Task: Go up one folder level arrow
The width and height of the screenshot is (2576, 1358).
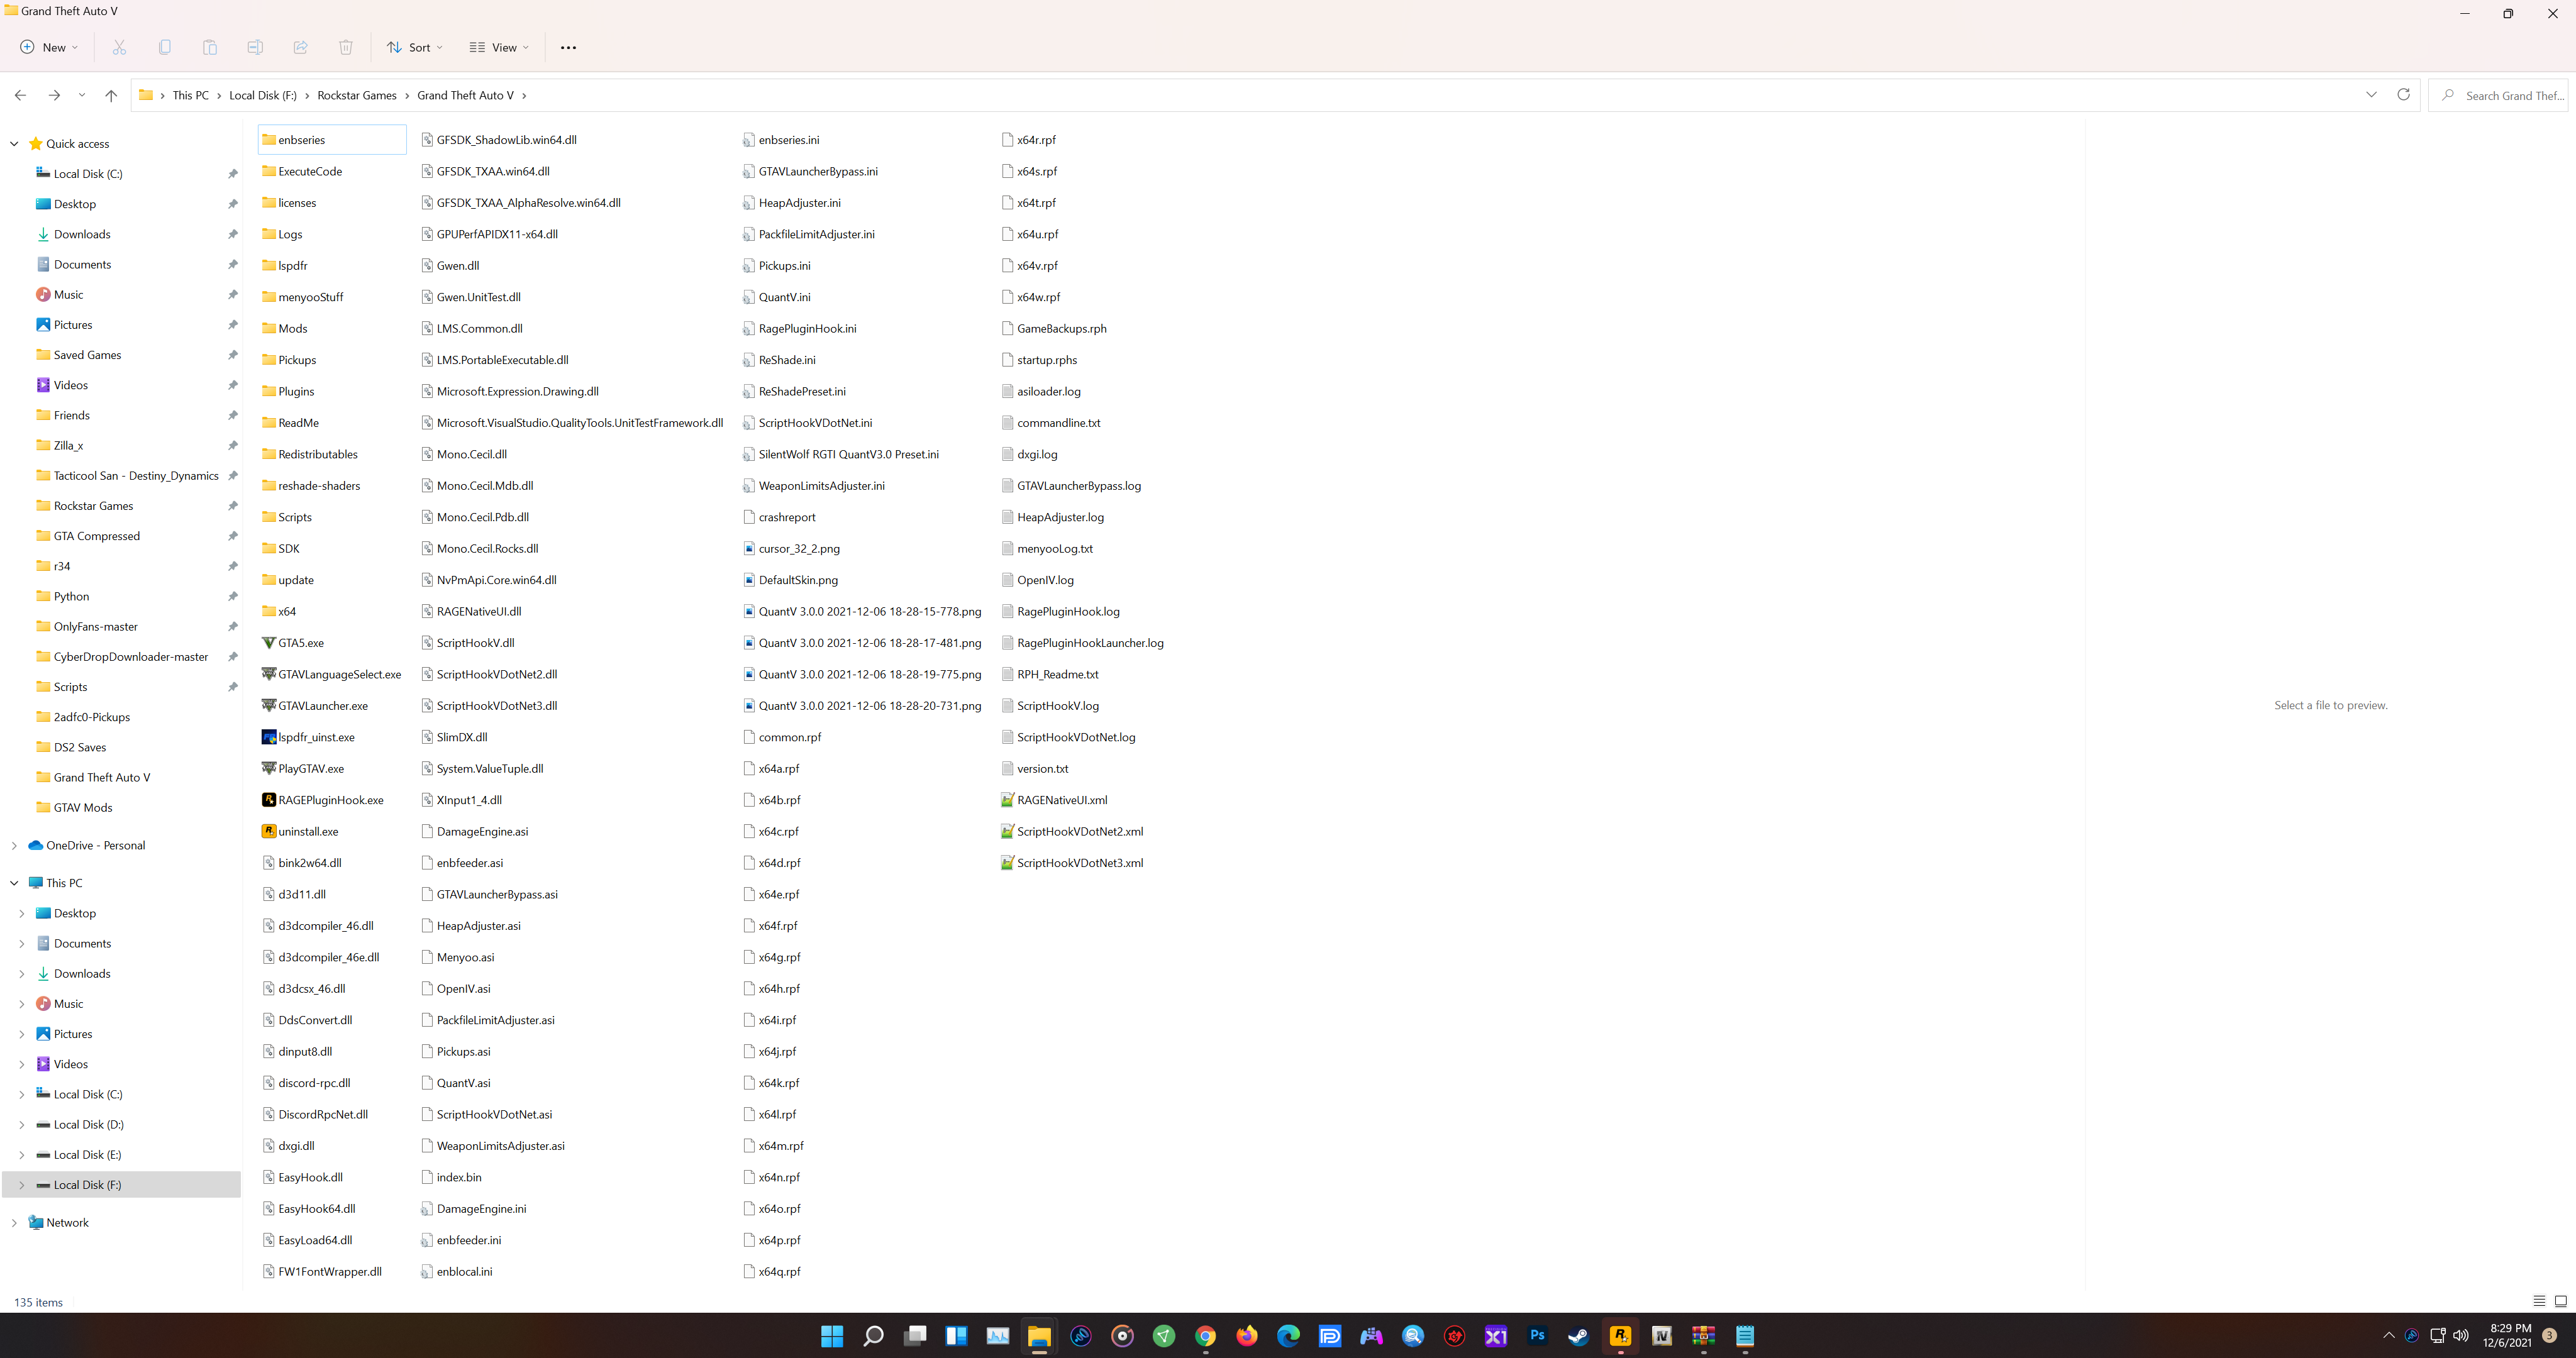Action: click(x=111, y=95)
